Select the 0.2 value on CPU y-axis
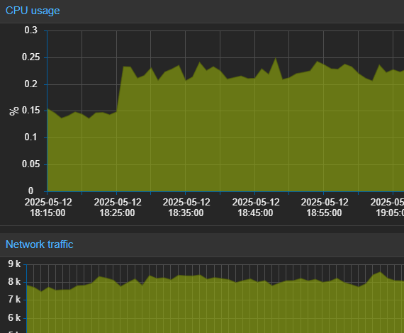This screenshot has height=333, width=404. coord(31,84)
